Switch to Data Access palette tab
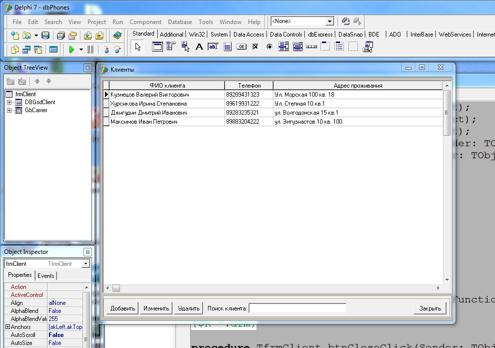Screen dimensions: 495x348 click(x=249, y=34)
